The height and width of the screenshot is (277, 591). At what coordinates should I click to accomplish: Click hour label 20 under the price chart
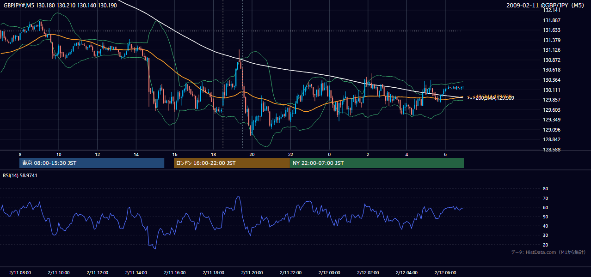point(252,154)
